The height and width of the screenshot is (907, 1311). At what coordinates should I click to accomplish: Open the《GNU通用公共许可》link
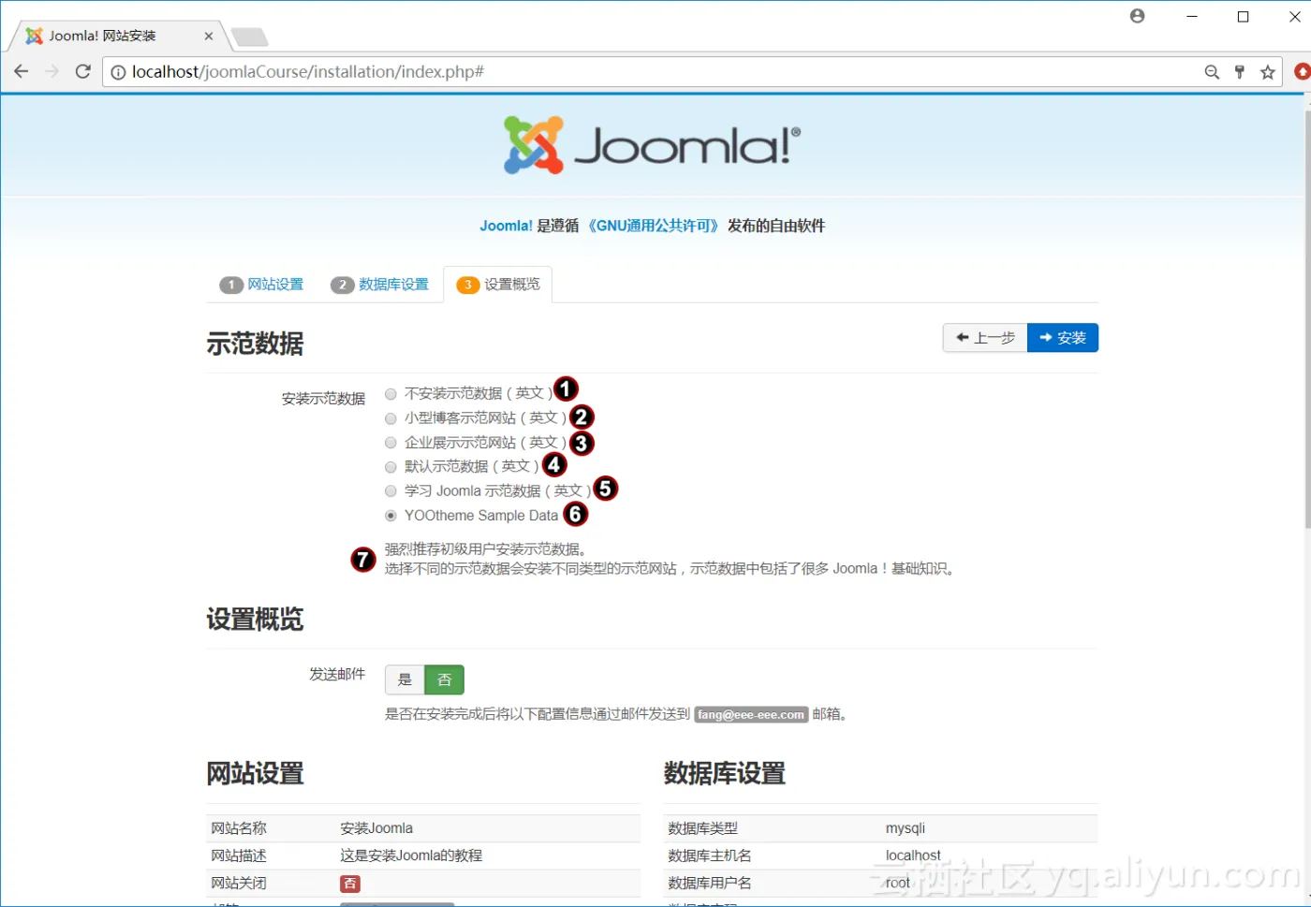(653, 226)
